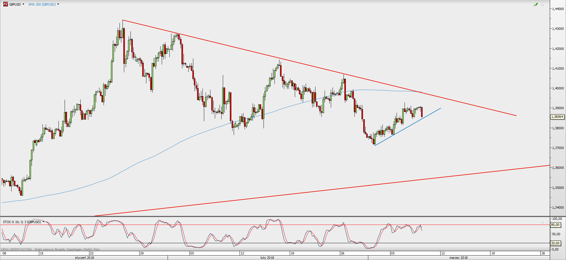Click the 100,00 stochastic axis label

coord(557,219)
